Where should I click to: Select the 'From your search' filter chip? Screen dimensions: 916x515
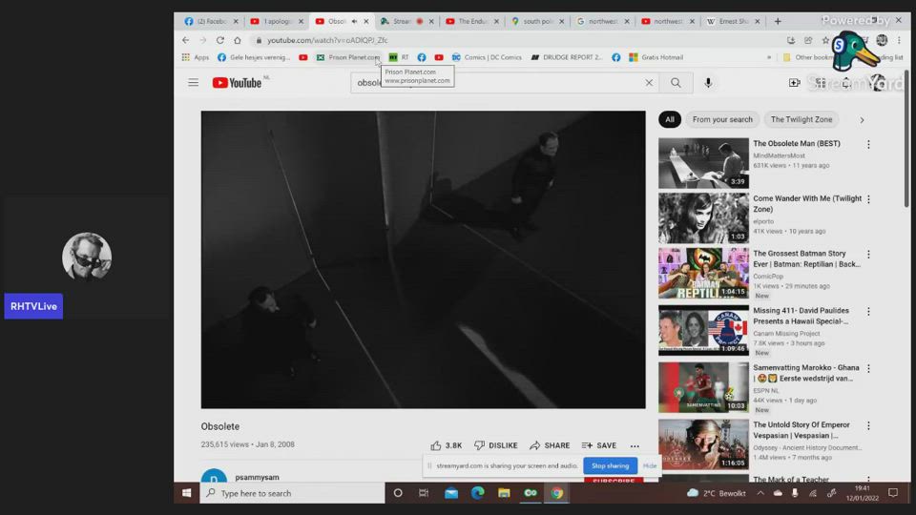pyautogui.click(x=722, y=120)
